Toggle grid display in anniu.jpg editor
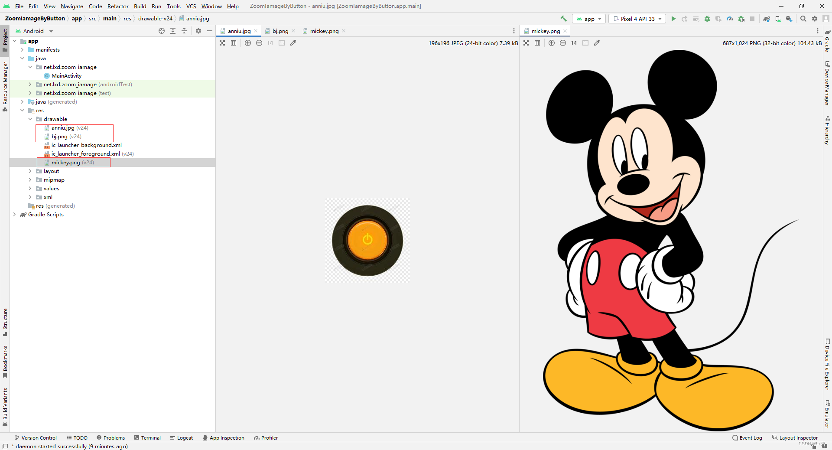The image size is (832, 450). point(234,43)
